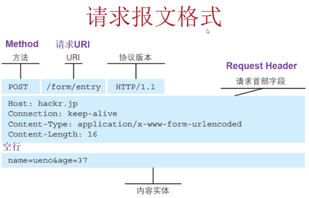Click the HTTP/1.1 version box

click(136, 87)
